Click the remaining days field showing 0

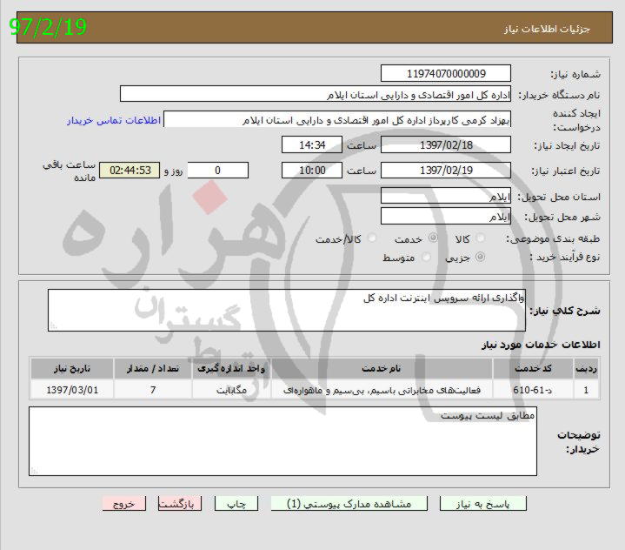pyautogui.click(x=217, y=171)
